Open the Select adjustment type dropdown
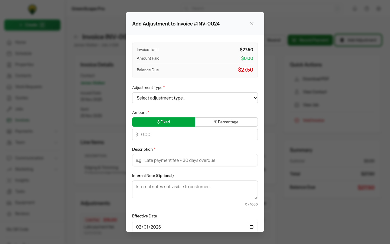The width and height of the screenshot is (390, 244). tap(195, 98)
